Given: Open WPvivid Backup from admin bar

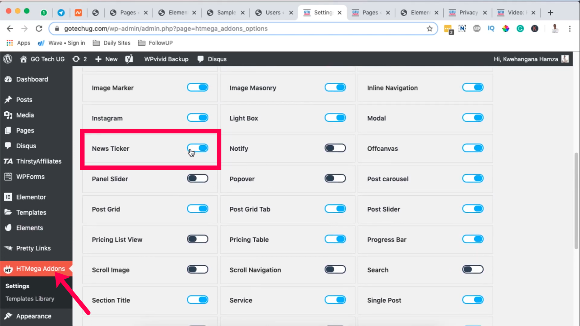Looking at the screenshot, I should pyautogui.click(x=166, y=59).
